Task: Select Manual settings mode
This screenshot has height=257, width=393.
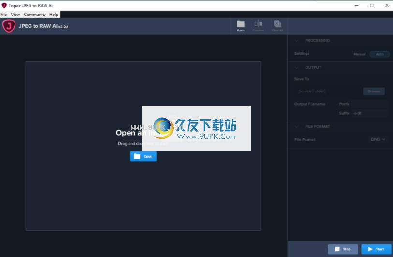Action: tap(360, 54)
